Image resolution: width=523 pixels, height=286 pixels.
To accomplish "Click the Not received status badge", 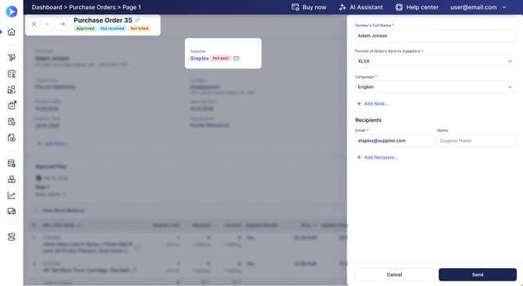I will tap(112, 29).
